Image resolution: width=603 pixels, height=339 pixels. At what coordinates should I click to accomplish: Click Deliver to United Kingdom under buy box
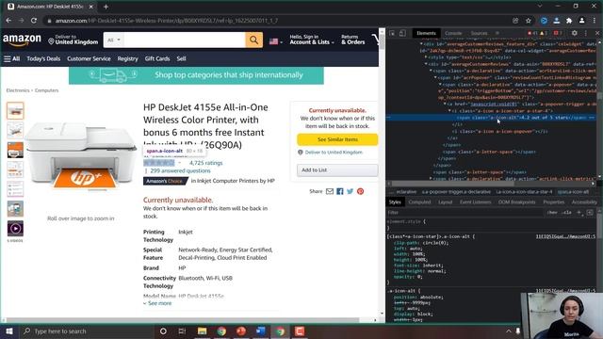point(334,153)
